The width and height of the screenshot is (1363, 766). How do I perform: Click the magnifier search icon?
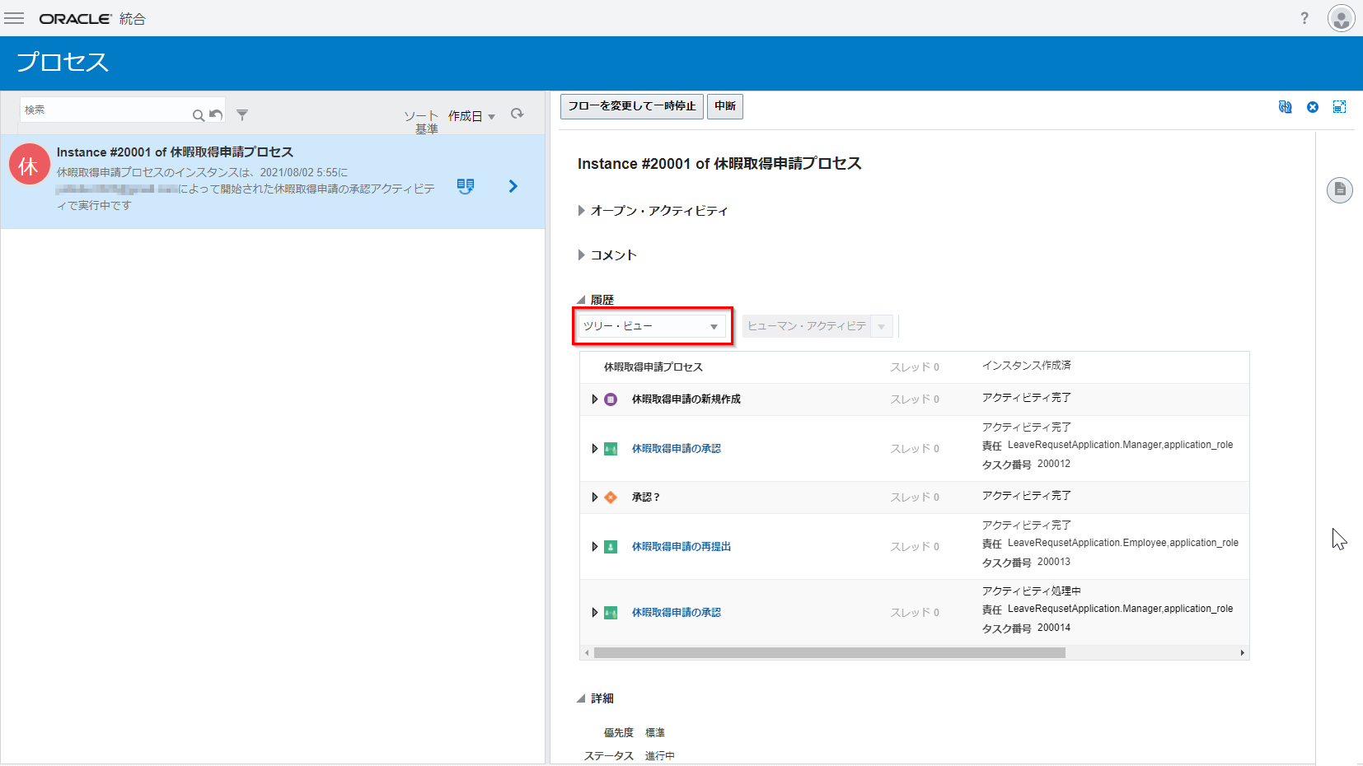coord(198,115)
